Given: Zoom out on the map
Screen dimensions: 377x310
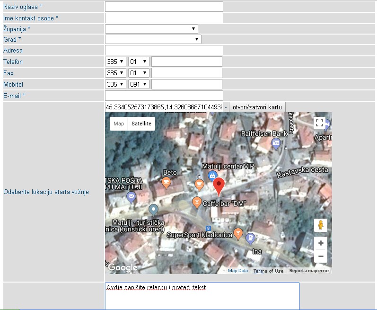Looking at the screenshot, I should [x=320, y=256].
